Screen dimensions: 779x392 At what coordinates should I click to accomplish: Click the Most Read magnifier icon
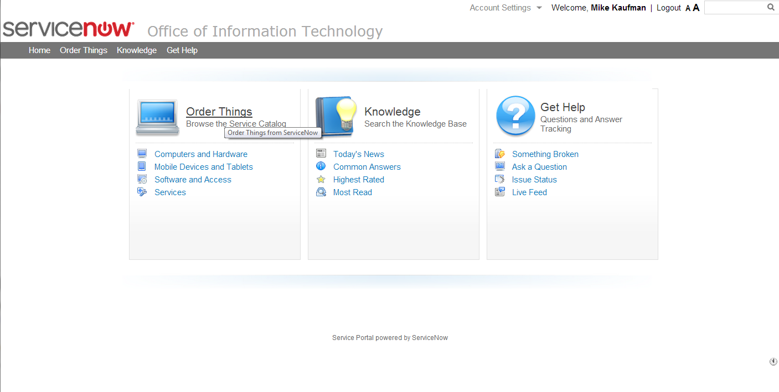pyautogui.click(x=321, y=192)
